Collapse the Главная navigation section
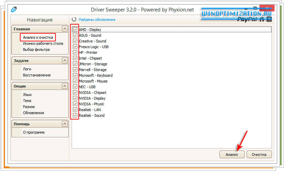This screenshot has width=284, height=171. [x=65, y=29]
